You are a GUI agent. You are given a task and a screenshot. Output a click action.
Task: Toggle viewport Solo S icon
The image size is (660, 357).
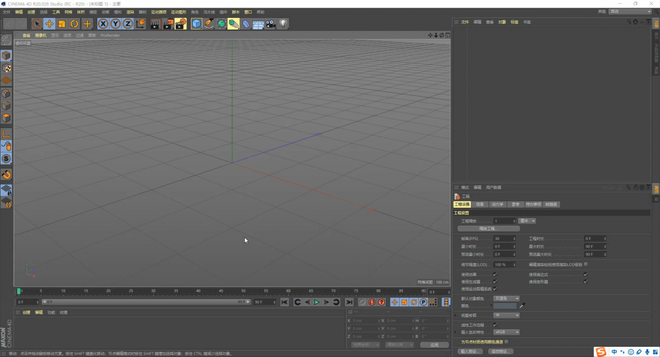[6, 159]
